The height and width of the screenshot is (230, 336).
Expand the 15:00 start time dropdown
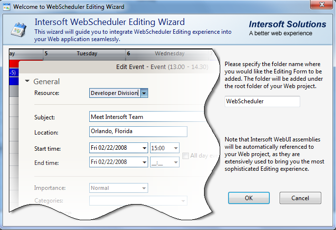point(175,148)
